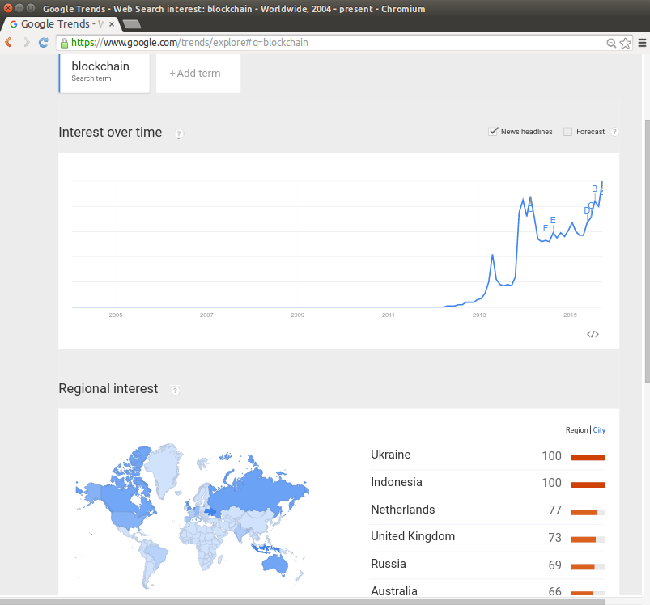Reload the Google Trends page
The image size is (650, 605).
click(44, 42)
